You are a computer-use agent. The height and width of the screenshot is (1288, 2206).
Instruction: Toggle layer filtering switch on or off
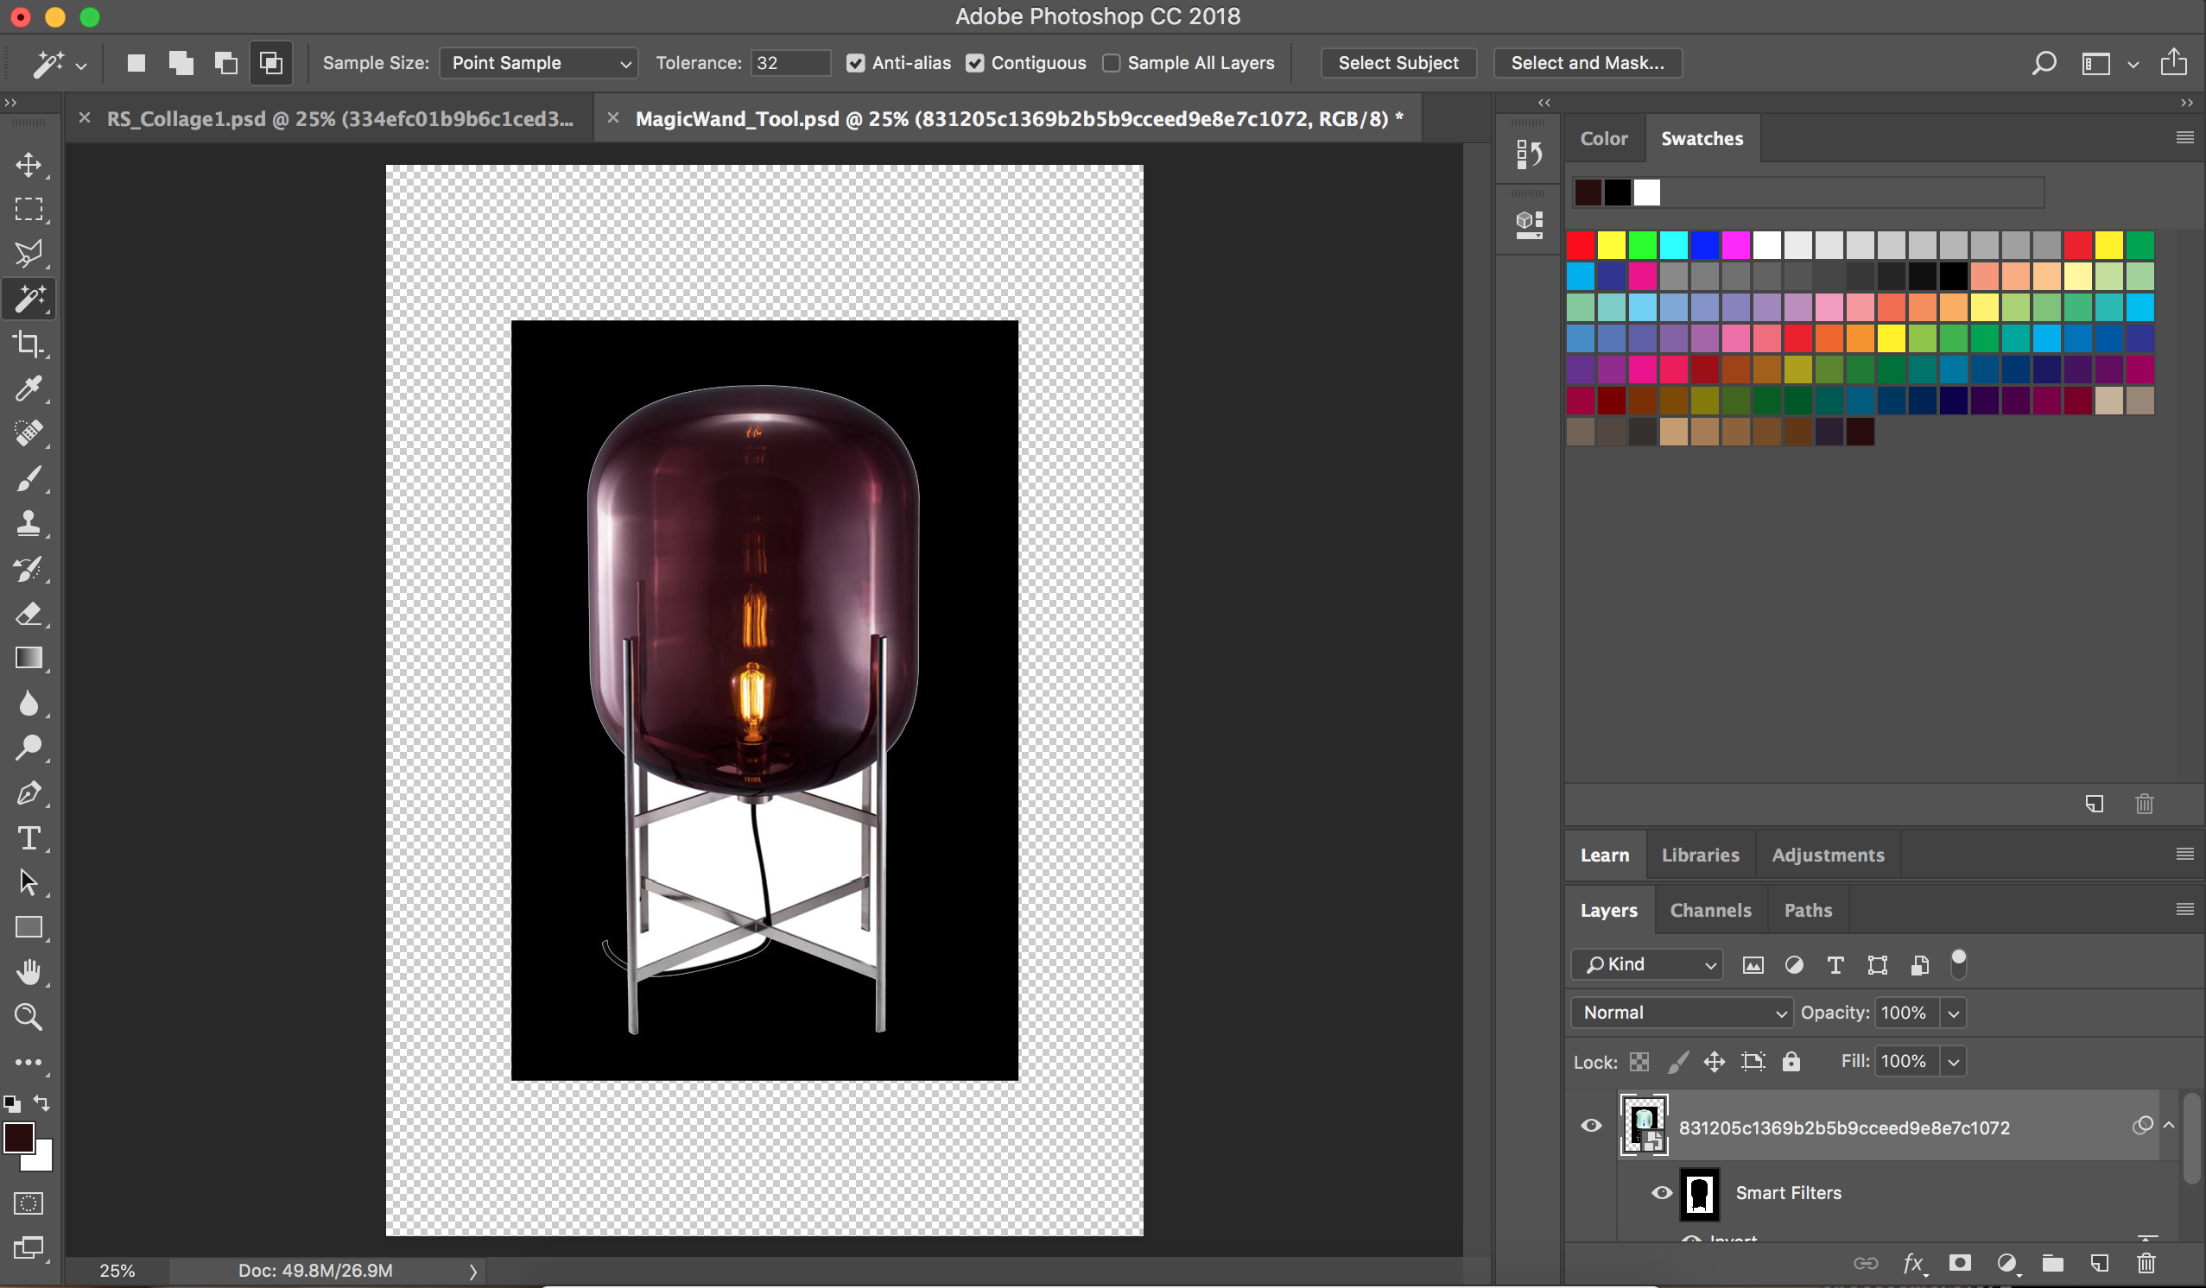[x=1959, y=963]
